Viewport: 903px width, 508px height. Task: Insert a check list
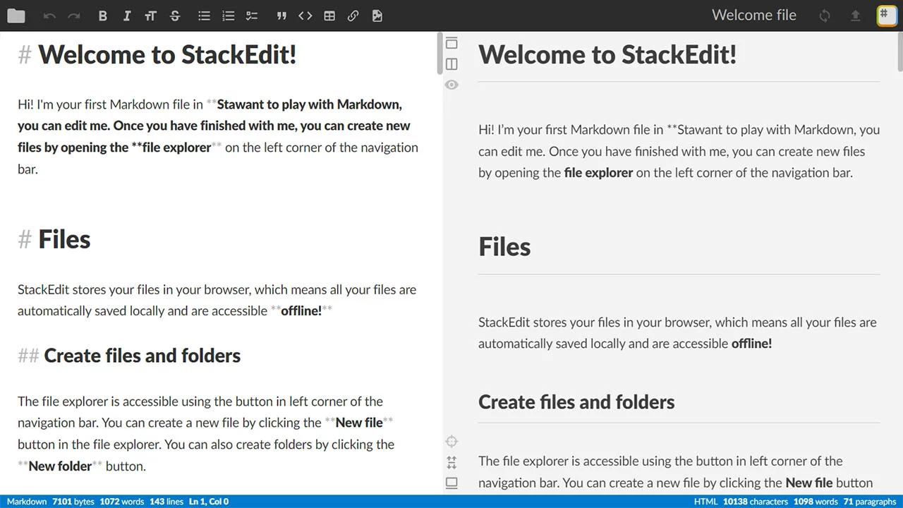pyautogui.click(x=252, y=16)
